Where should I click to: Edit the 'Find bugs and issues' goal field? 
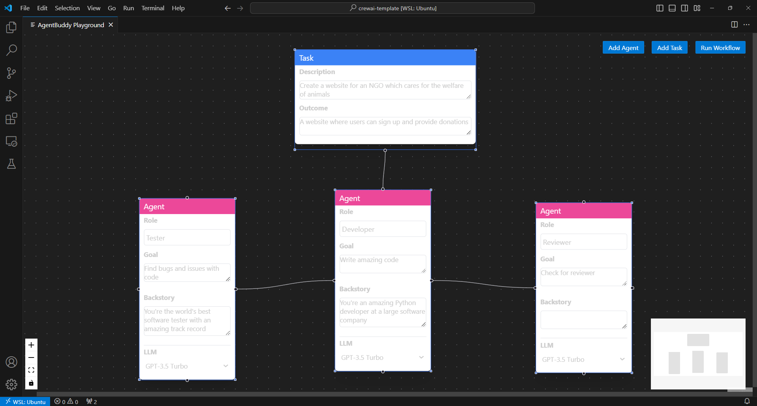[x=187, y=273]
